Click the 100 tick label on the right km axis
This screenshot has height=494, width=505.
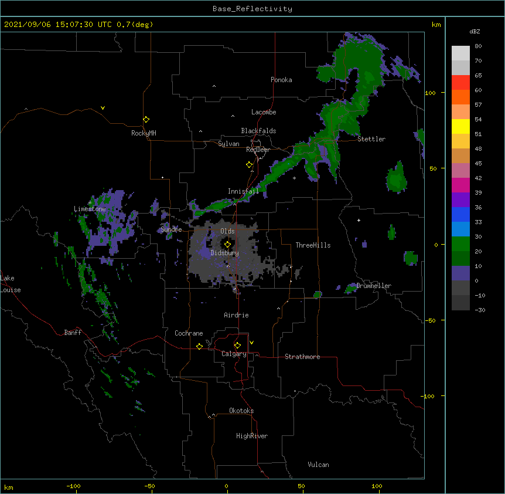(x=430, y=93)
